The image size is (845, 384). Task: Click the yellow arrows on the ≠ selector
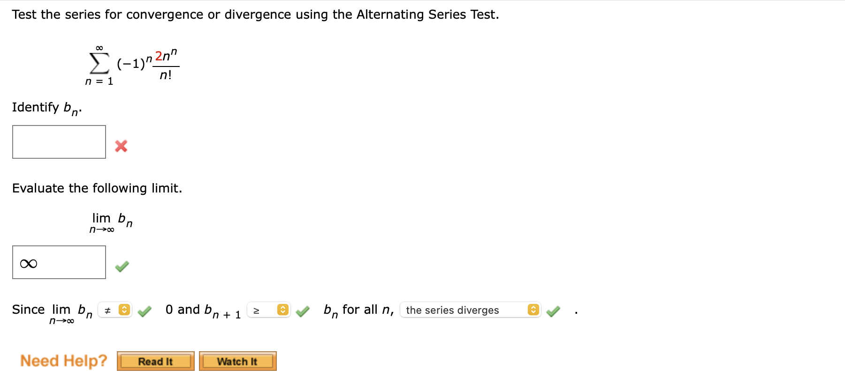pos(123,310)
